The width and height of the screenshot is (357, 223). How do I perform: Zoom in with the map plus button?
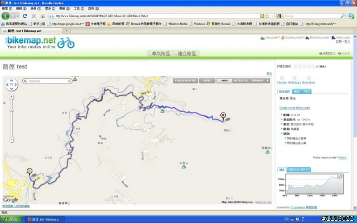[12, 96]
